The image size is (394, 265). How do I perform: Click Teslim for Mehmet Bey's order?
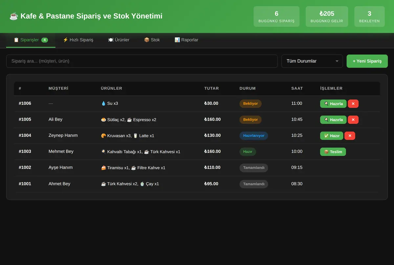click(x=333, y=152)
